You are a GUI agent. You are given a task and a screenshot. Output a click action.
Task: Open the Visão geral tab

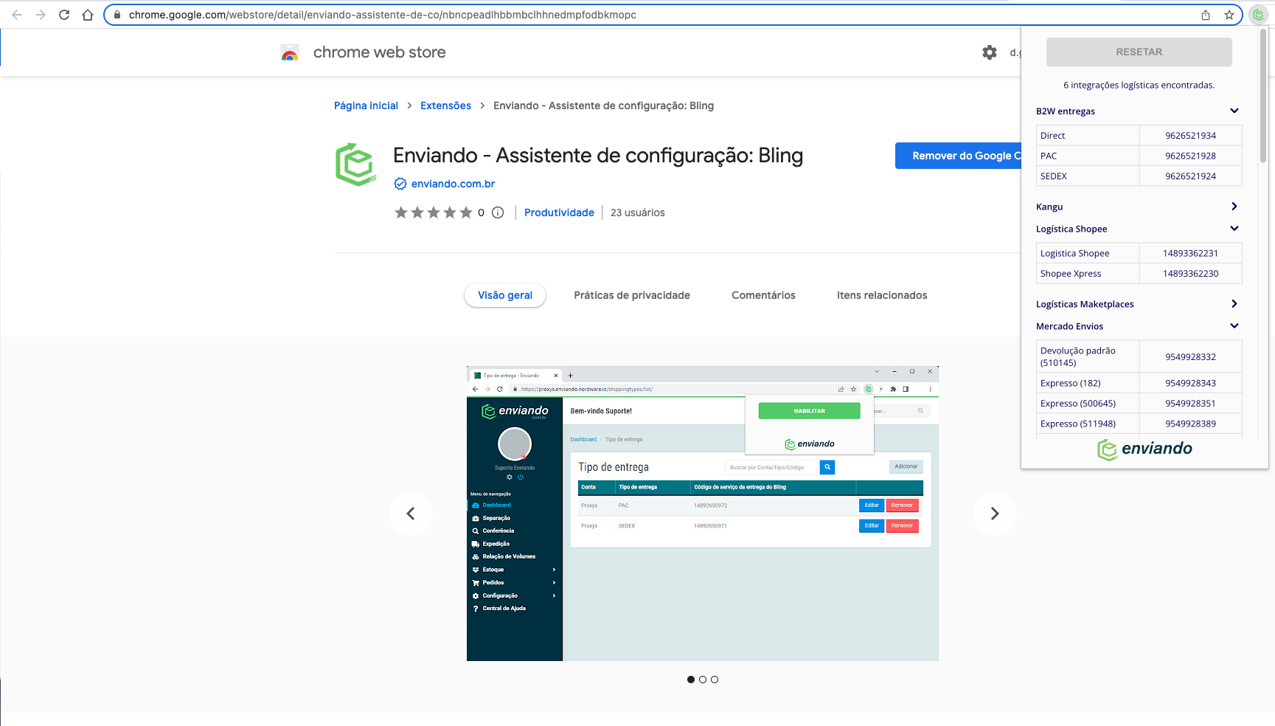(505, 295)
